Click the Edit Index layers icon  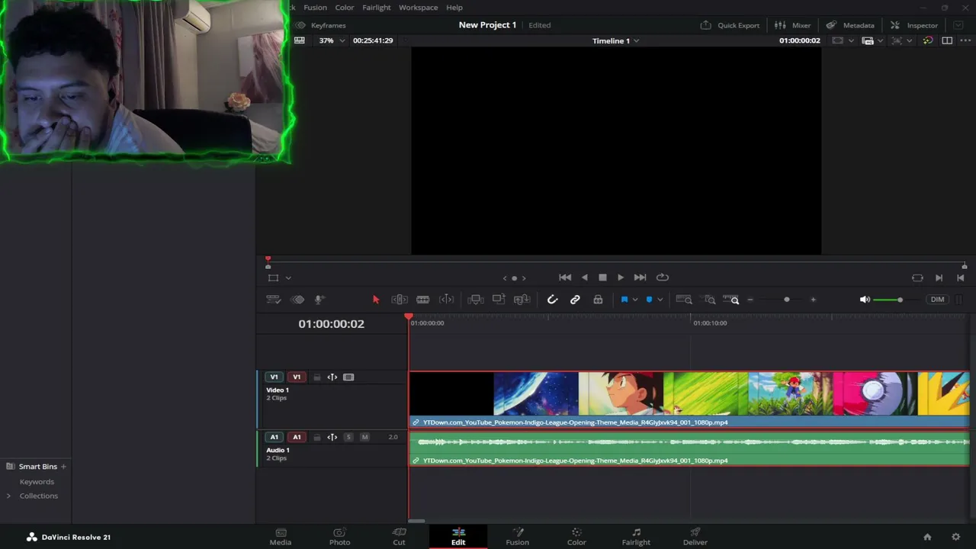coord(298,300)
